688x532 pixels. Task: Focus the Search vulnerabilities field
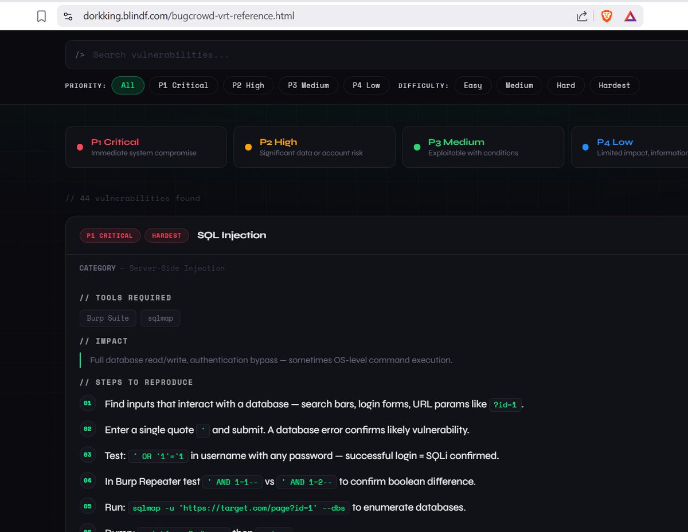coord(376,55)
